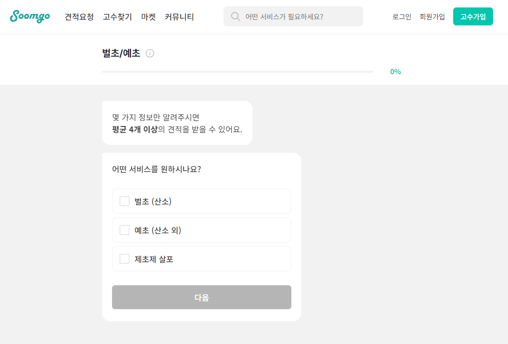Check the 제초제 살포 checkbox
This screenshot has width=508, height=344.
tap(124, 259)
